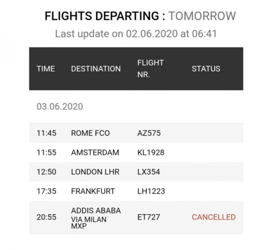Image resolution: width=266 pixels, height=250 pixels.
Task: Select the LONDON LHR destination
Action: [95, 172]
